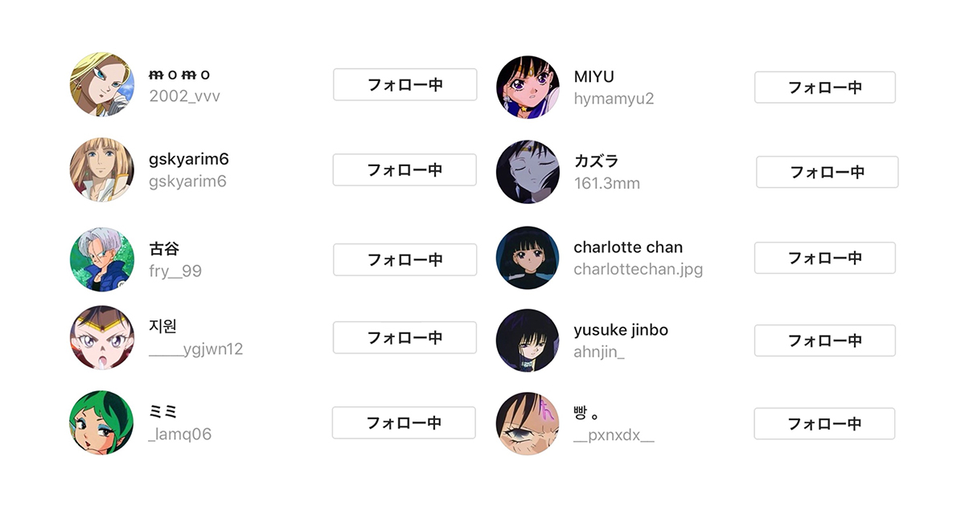Image resolution: width=965 pixels, height=506 pixels.
Task: Open avatar for 161.3mm user
Action: click(528, 172)
